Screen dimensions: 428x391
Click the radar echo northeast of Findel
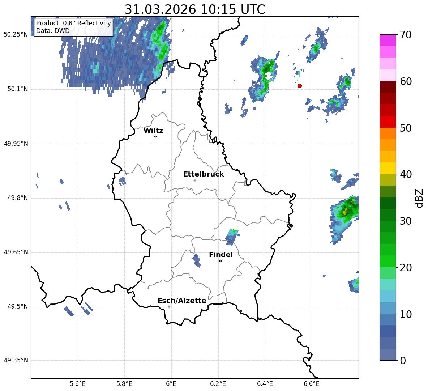pos(232,237)
